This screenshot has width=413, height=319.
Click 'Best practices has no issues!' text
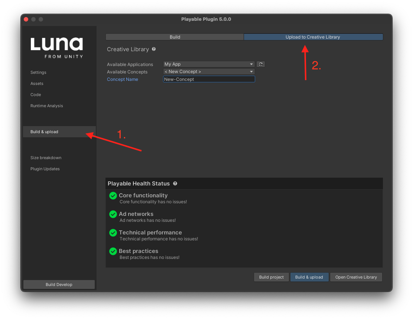[x=149, y=257]
